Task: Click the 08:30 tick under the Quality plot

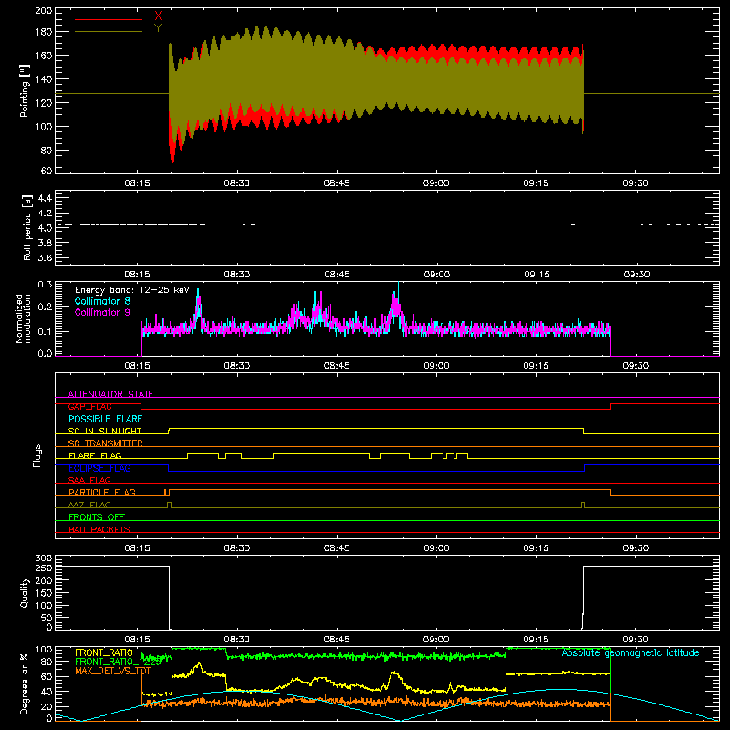Action: coord(237,640)
